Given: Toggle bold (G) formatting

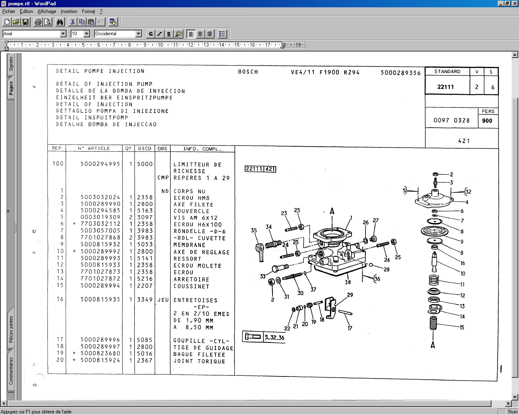Looking at the screenshot, I should pyautogui.click(x=151, y=34).
